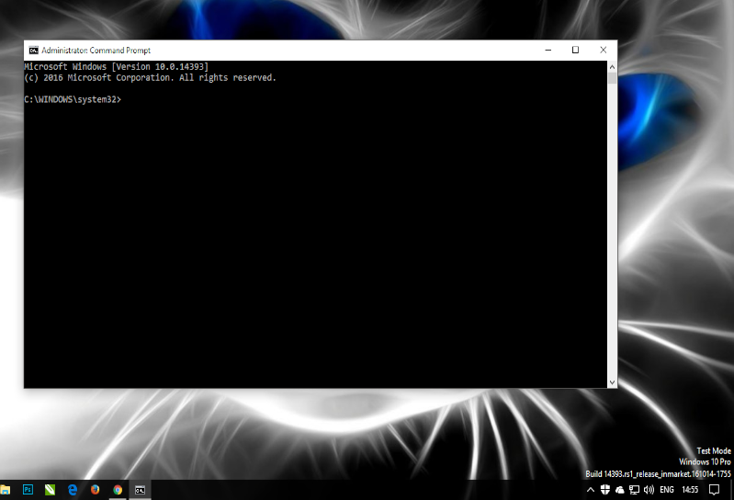Click the 'Administrator: Command Prompt' title text
The height and width of the screenshot is (500, 734).
click(x=96, y=51)
